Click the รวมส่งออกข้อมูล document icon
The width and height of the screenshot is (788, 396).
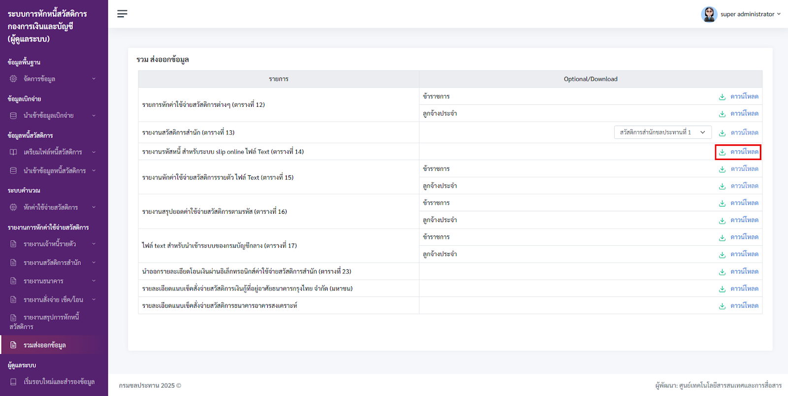pos(13,345)
